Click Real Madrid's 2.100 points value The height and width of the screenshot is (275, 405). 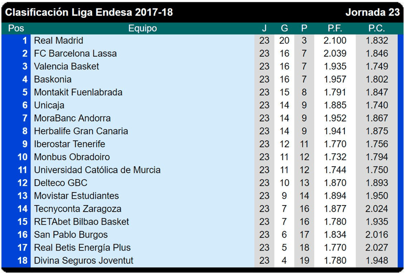pyautogui.click(x=335, y=41)
